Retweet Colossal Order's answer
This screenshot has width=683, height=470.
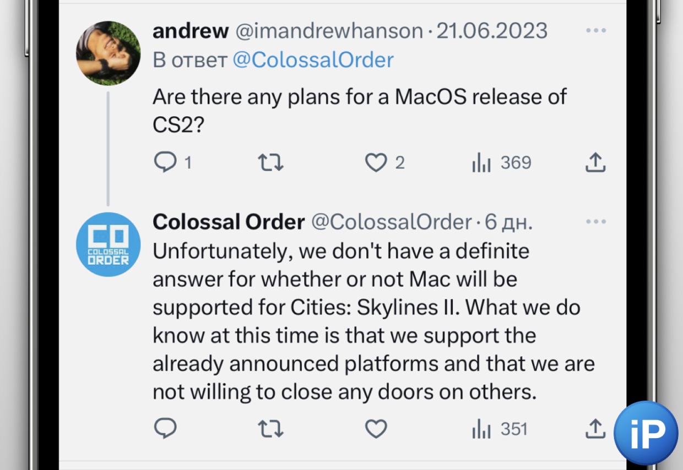(270, 429)
